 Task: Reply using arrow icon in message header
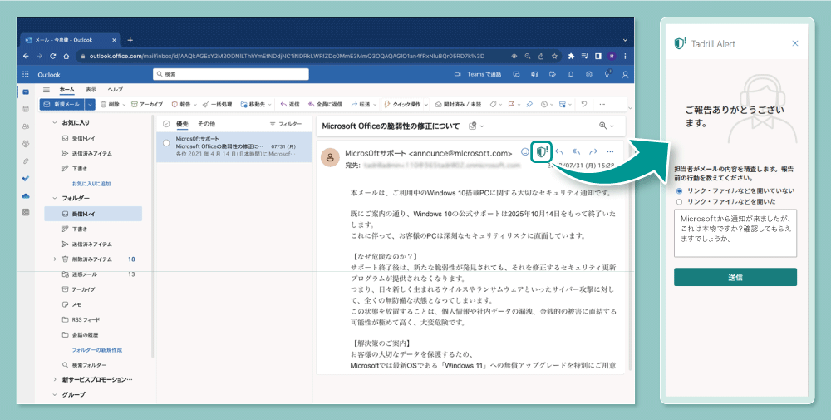pyautogui.click(x=559, y=151)
